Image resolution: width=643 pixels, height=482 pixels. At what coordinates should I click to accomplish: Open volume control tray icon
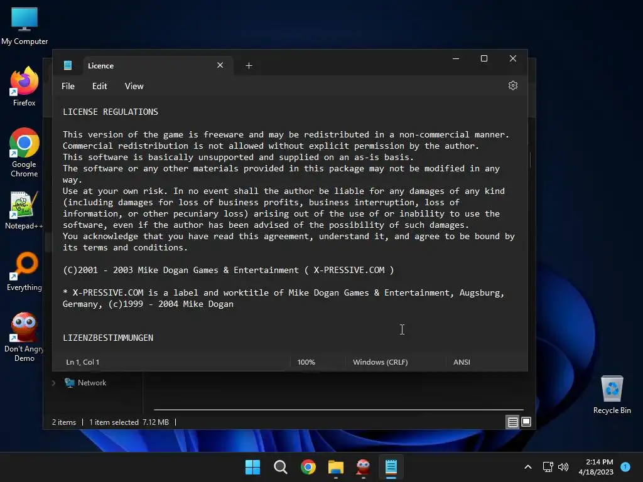[x=563, y=467]
